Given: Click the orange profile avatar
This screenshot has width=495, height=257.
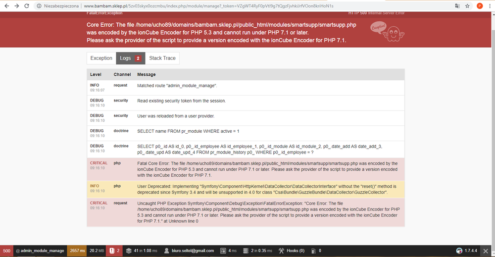Looking at the screenshot, I should point(480,6).
